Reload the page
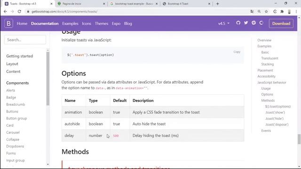 (x=19, y=11)
